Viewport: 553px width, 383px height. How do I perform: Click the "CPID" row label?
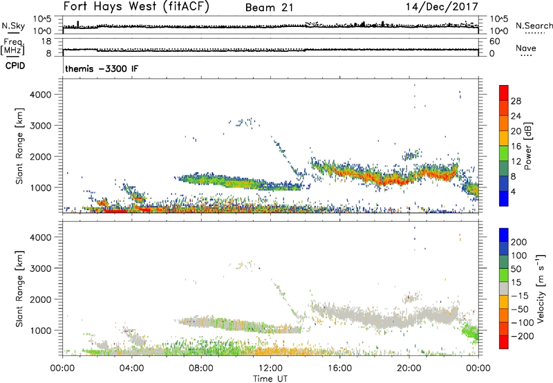(x=15, y=66)
